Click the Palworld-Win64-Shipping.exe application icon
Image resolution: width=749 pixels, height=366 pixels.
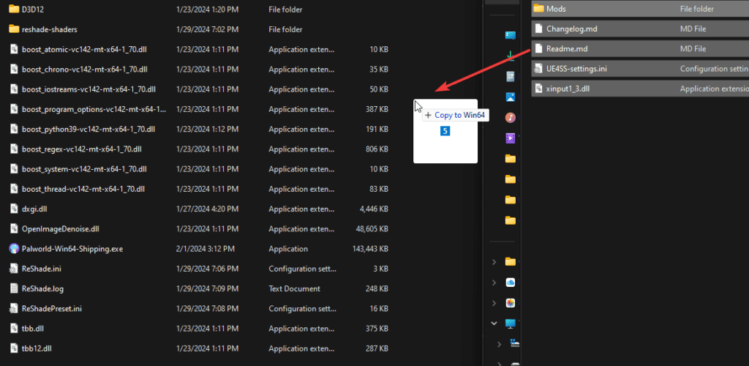tap(14, 249)
